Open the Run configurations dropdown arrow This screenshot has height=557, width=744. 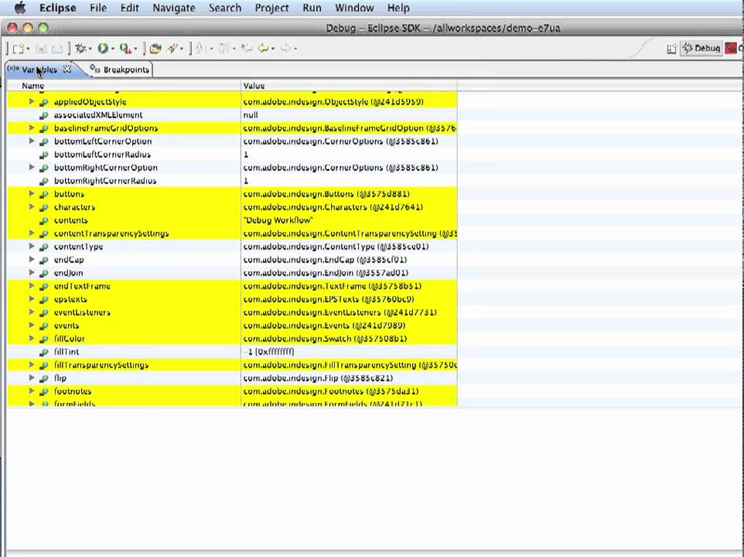pyautogui.click(x=112, y=49)
